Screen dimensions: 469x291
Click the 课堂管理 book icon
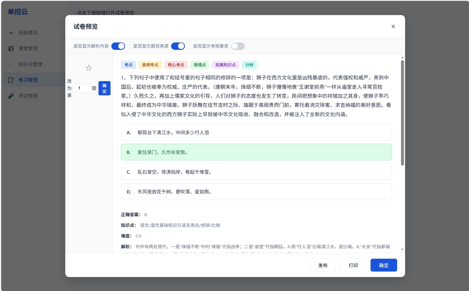tap(11, 48)
